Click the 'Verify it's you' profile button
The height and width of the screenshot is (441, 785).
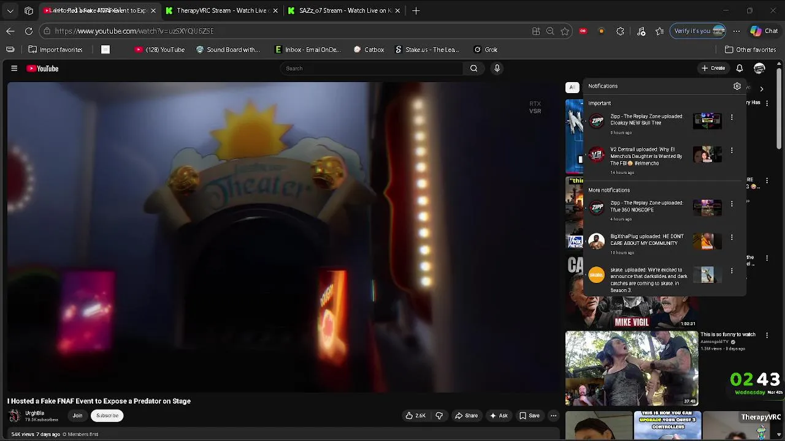pyautogui.click(x=699, y=31)
